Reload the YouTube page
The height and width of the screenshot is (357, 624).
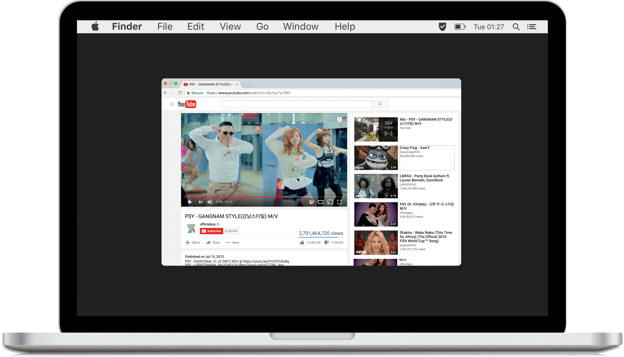180,93
